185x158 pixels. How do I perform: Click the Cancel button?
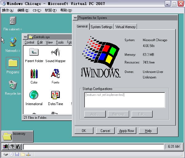coord(105,131)
